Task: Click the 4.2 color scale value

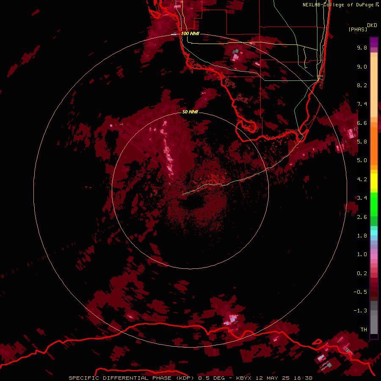Action: [362, 179]
